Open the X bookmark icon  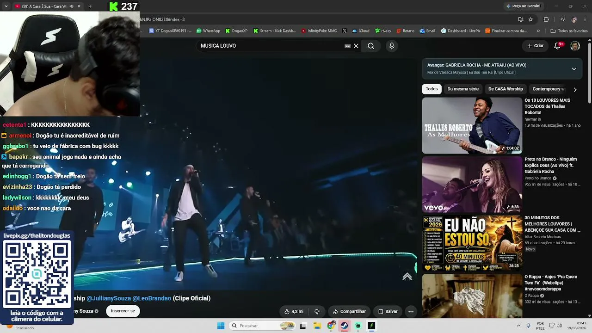click(345, 31)
